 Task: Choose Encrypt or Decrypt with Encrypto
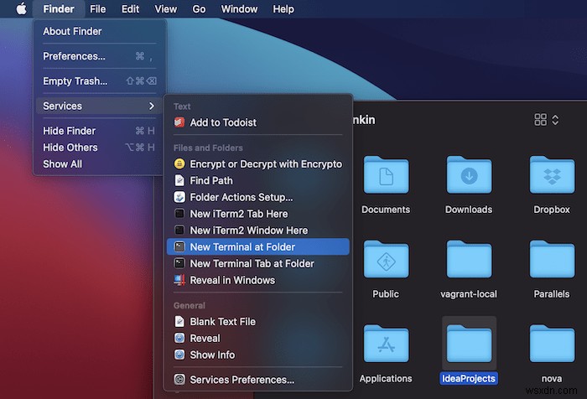(x=265, y=164)
